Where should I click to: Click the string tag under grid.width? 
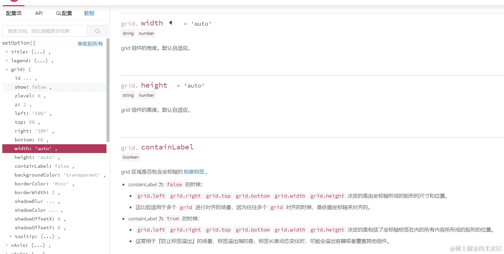pos(128,33)
